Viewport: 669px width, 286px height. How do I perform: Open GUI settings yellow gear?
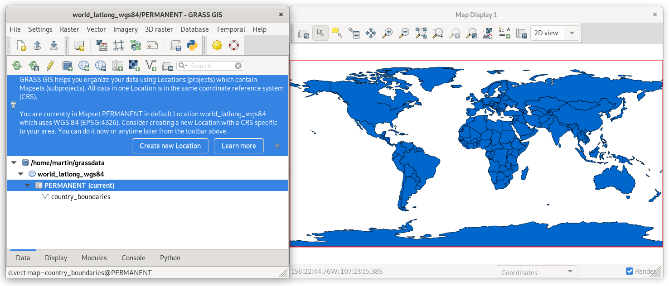point(217,45)
